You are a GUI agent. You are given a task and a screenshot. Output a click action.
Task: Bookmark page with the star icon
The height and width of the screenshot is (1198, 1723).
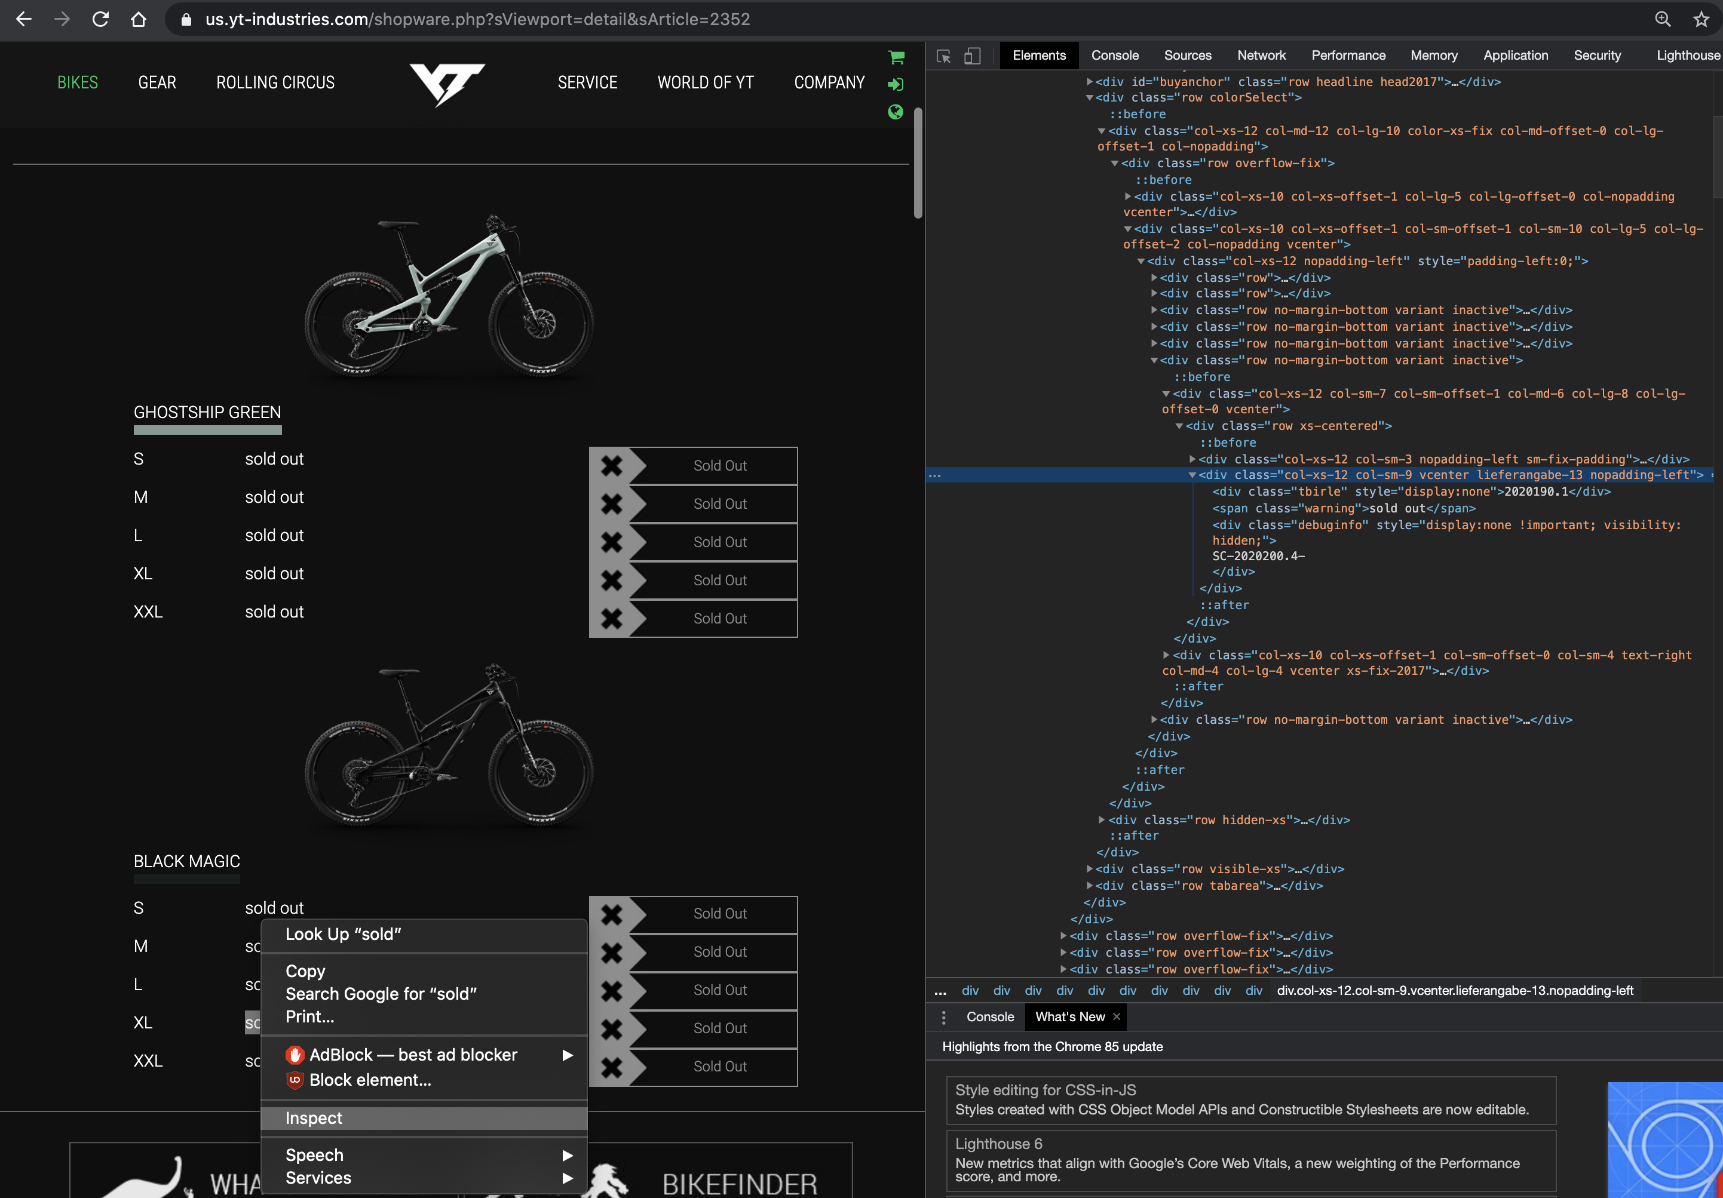point(1700,20)
